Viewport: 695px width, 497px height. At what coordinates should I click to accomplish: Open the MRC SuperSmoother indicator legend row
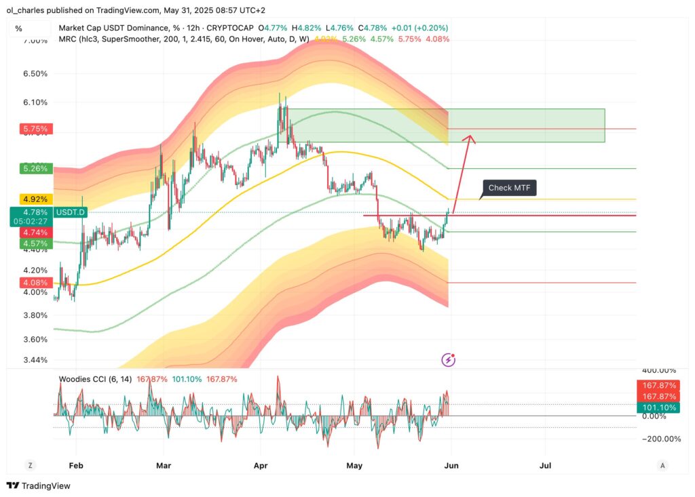[x=170, y=39]
